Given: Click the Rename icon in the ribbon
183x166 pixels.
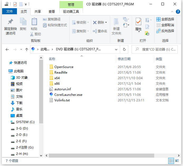Looking at the screenshot, I should (x=95, y=31).
